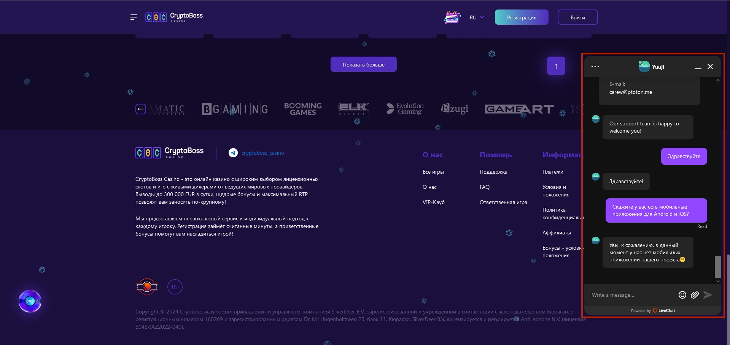This screenshot has width=730, height=345.
Task: Click the message asking about Android and iOS
Action: tap(656, 210)
